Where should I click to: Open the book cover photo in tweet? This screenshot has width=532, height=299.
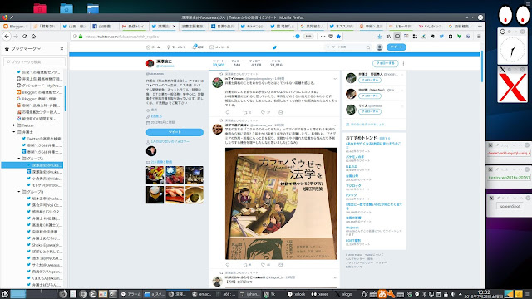click(x=281, y=203)
